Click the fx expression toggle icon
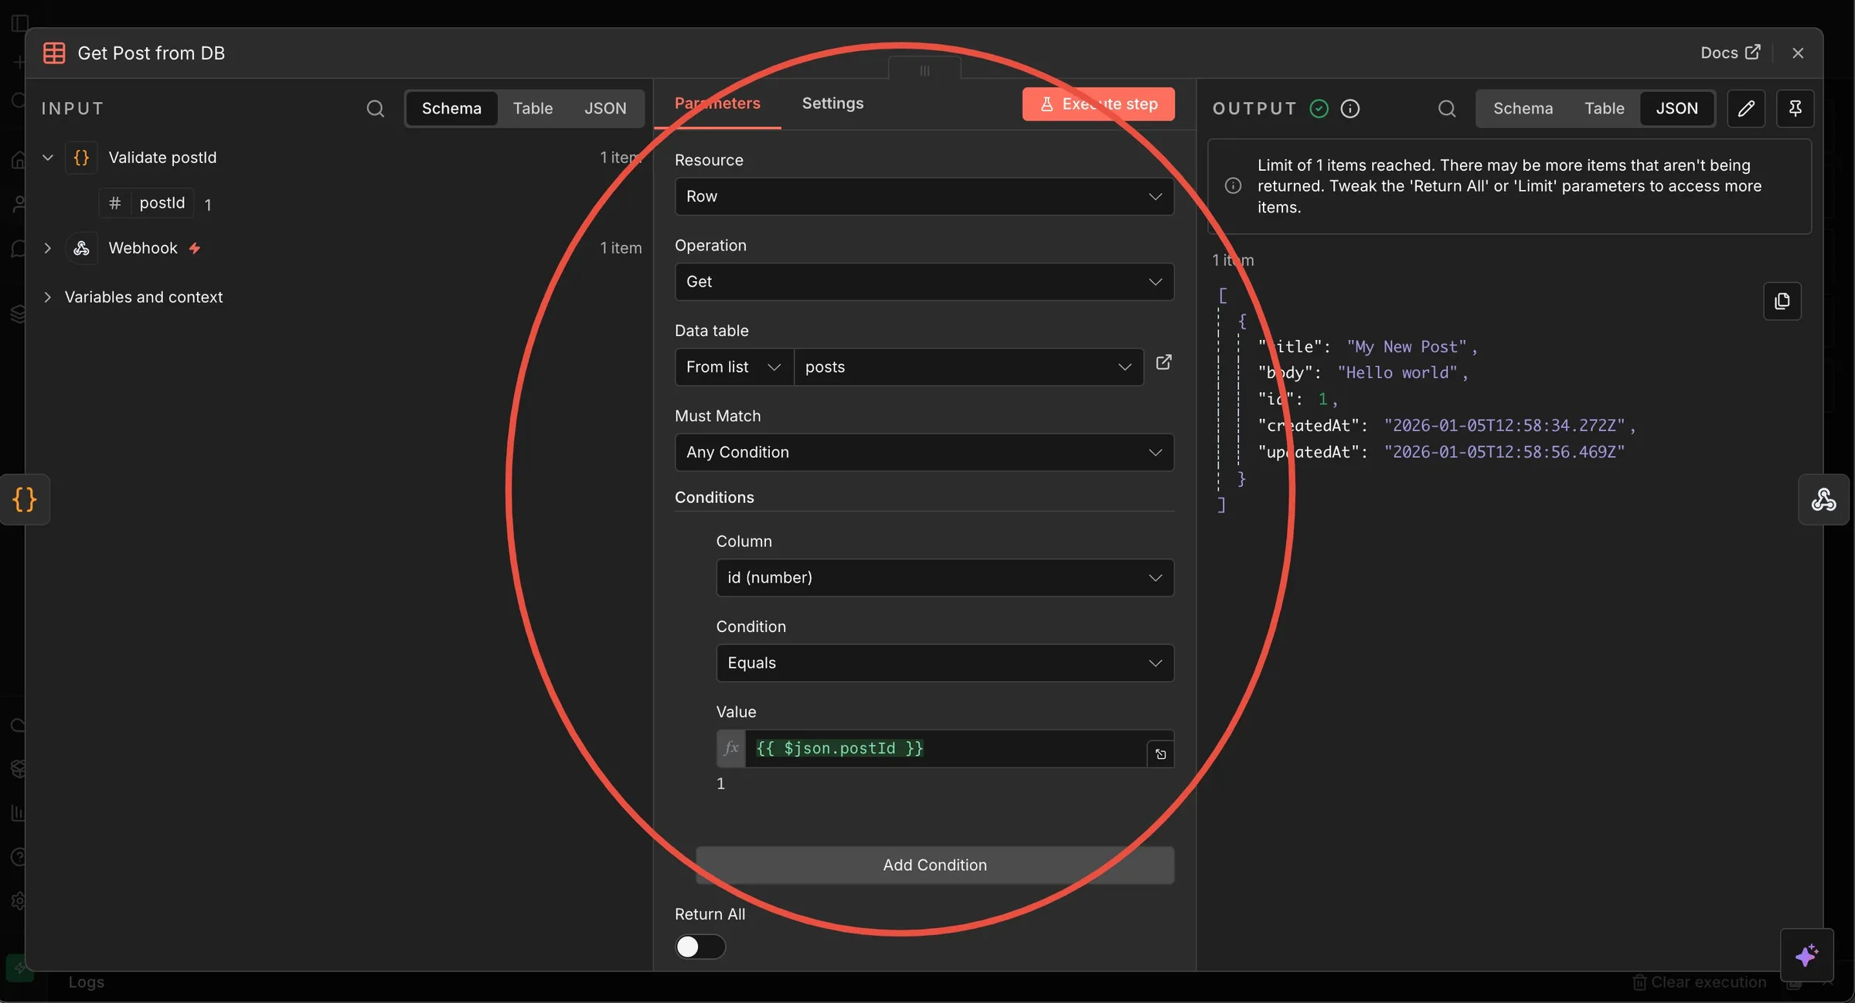1855x1003 pixels. pos(730,749)
